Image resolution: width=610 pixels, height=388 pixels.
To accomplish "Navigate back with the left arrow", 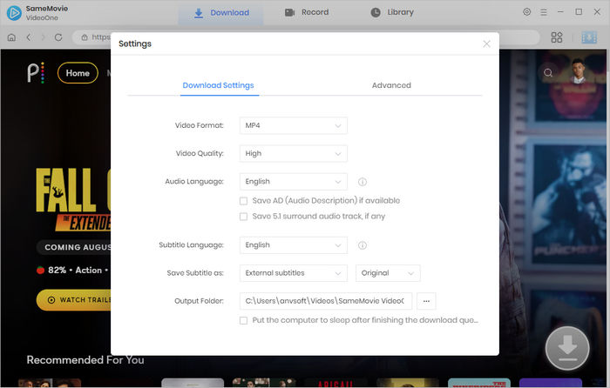I will click(29, 37).
